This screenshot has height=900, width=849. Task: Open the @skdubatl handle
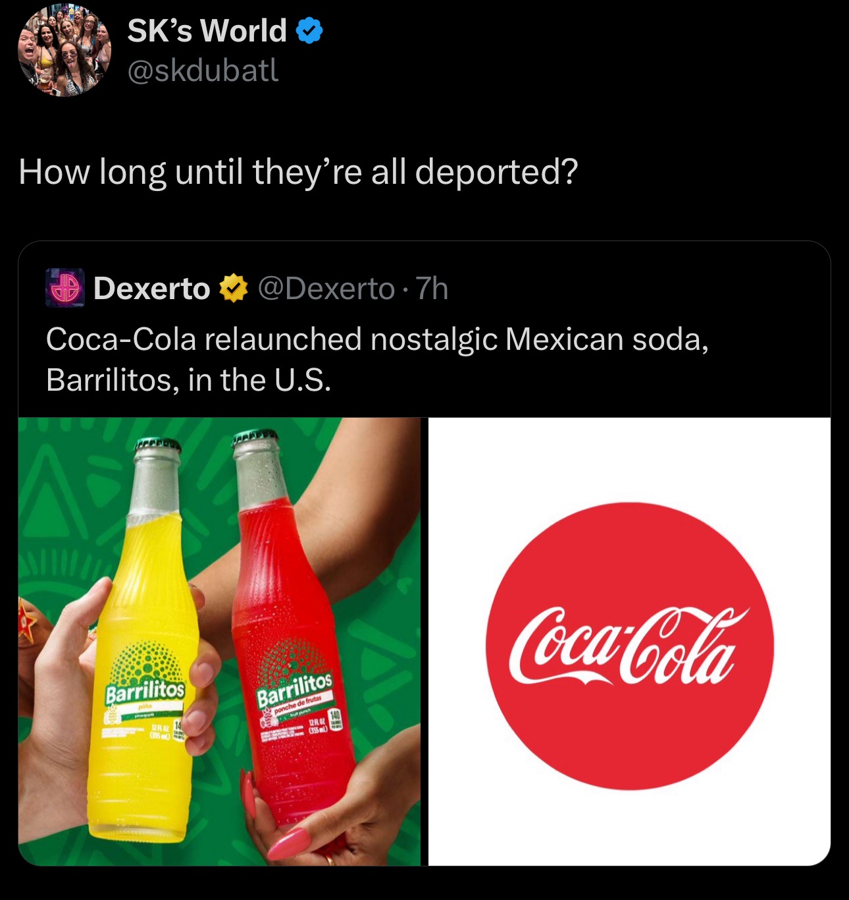[x=203, y=70]
